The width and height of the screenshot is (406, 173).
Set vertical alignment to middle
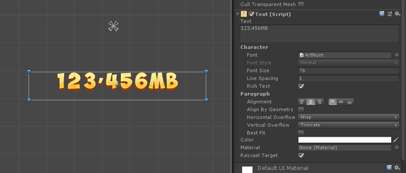pos(341,102)
